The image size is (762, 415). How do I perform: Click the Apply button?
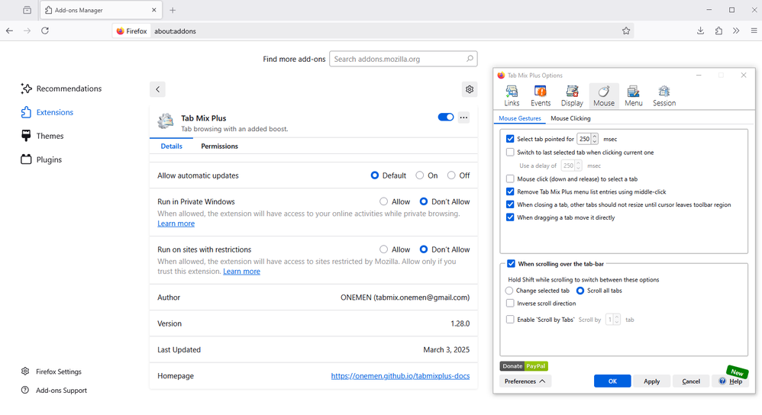coord(651,381)
